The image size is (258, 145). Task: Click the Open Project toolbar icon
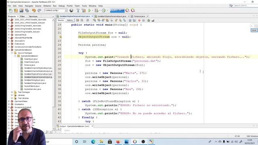(21, 10)
